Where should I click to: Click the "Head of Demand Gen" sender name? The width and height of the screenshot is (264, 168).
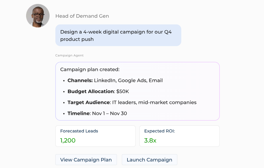[x=82, y=16]
